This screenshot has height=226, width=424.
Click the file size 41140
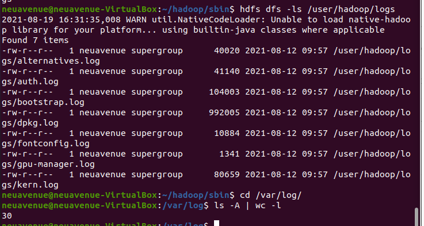[227, 71]
